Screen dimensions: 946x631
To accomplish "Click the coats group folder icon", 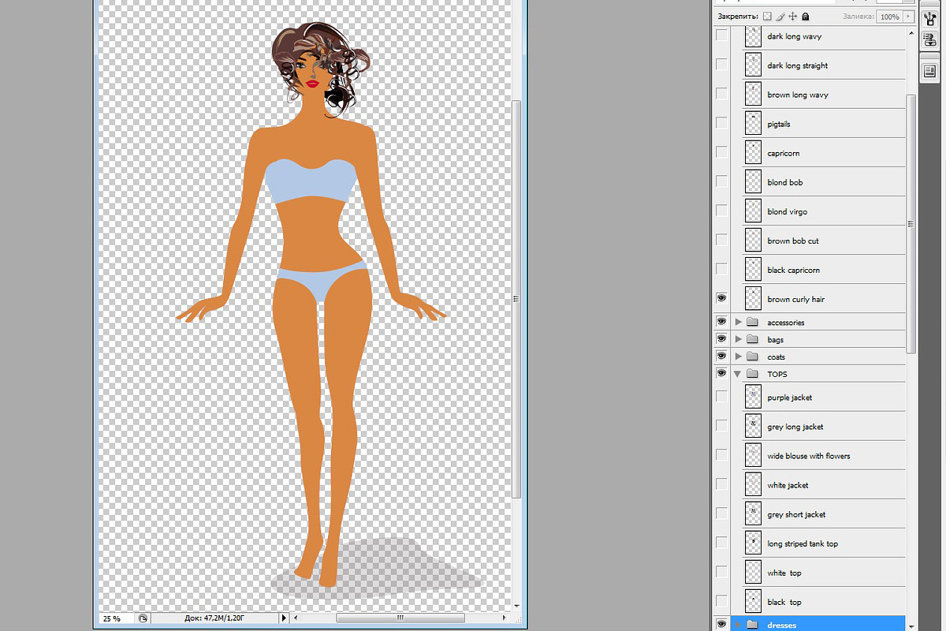I will tap(752, 357).
